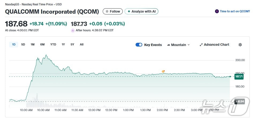Expand the Mountain chart type dropdown
The height and width of the screenshot is (119, 253).
178,45
